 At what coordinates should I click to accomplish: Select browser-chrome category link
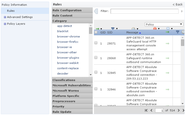(68, 36)
